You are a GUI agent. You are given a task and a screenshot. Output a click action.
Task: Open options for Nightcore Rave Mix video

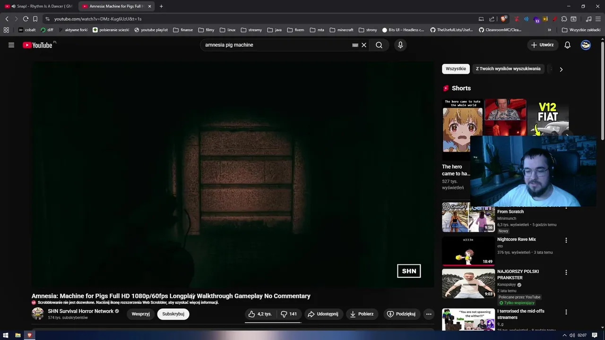(x=566, y=240)
